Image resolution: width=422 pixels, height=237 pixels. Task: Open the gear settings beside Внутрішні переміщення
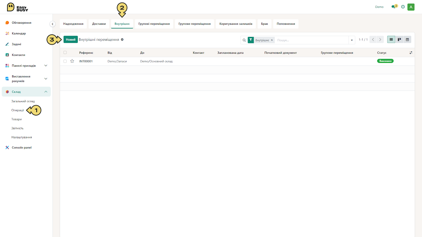[122, 39]
